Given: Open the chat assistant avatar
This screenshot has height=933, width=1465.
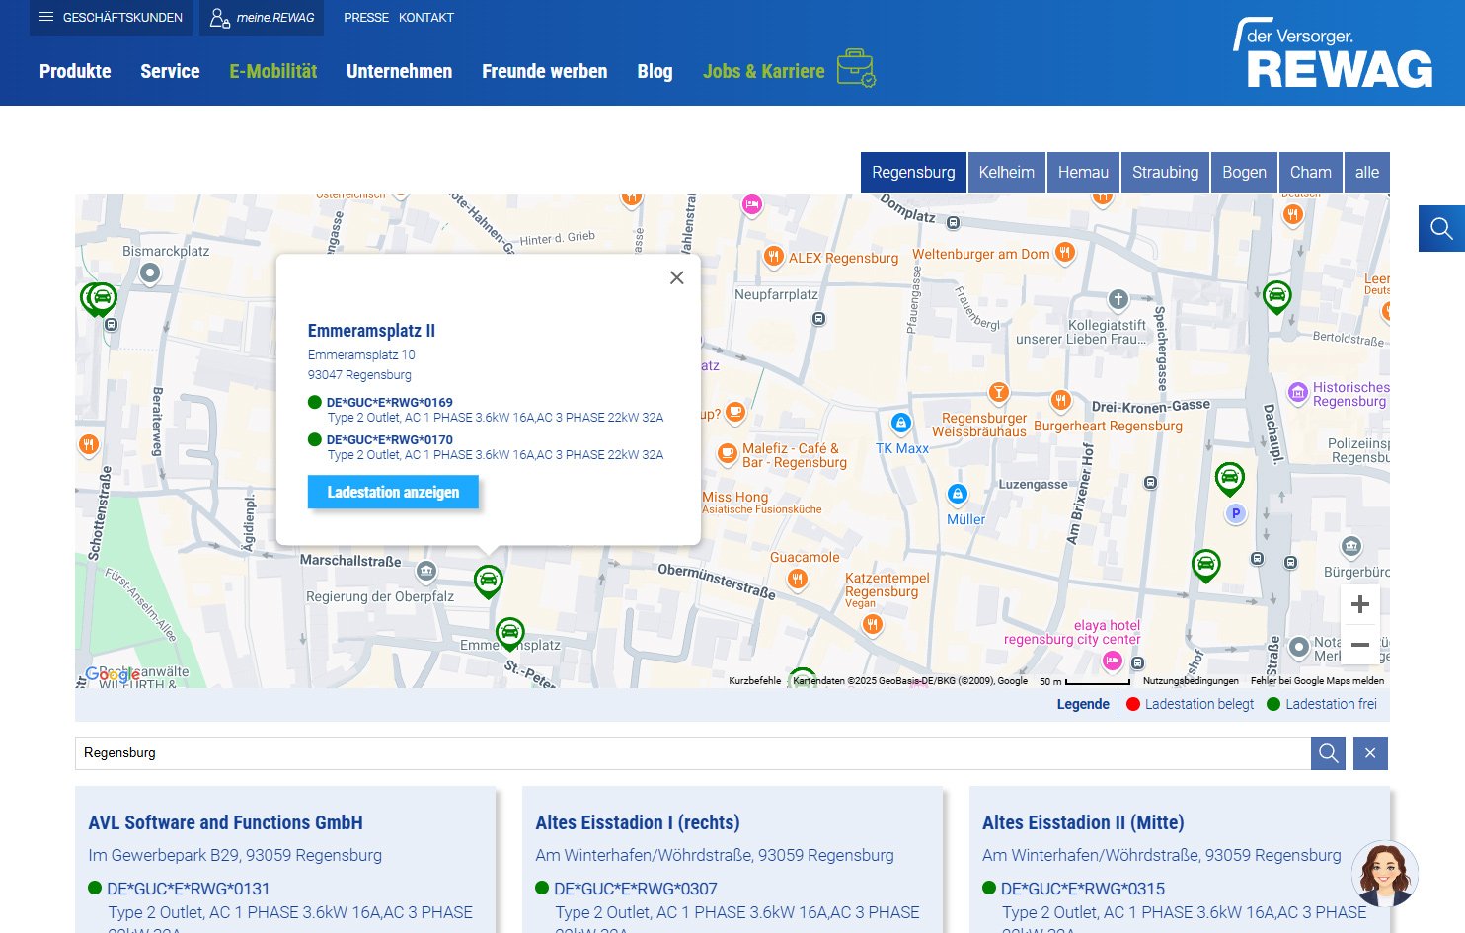Looking at the screenshot, I should [1384, 874].
